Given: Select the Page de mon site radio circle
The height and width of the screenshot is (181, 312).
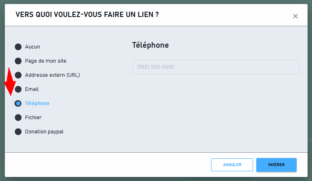Looking at the screenshot, I should pos(18,61).
